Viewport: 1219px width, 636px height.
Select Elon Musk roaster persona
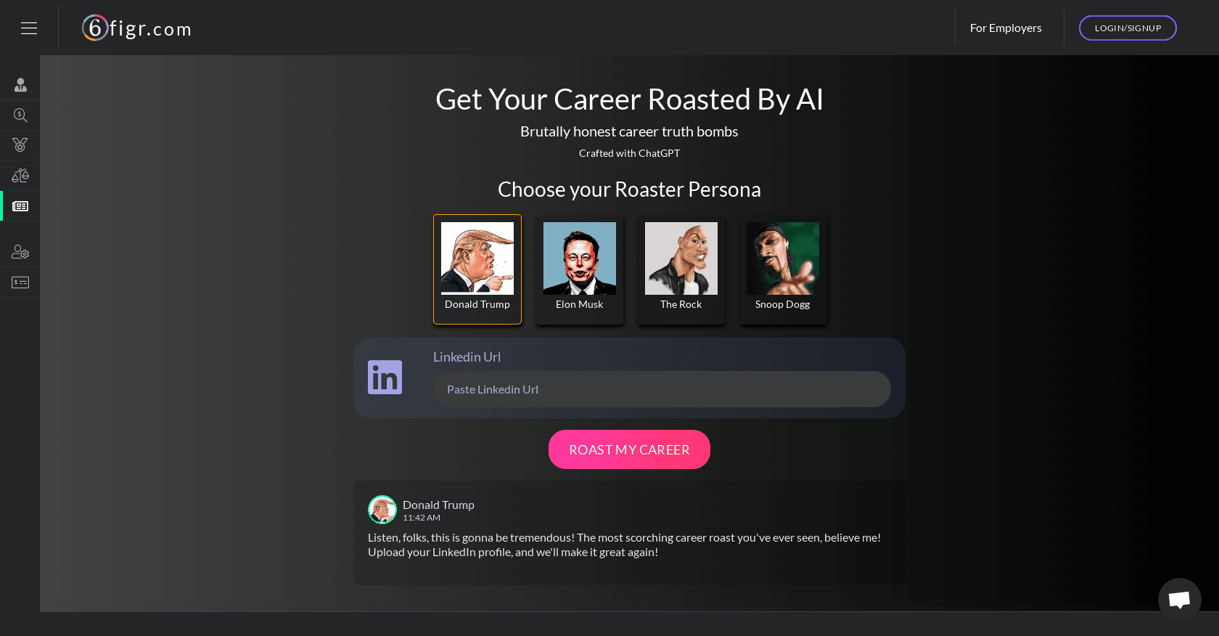579,269
